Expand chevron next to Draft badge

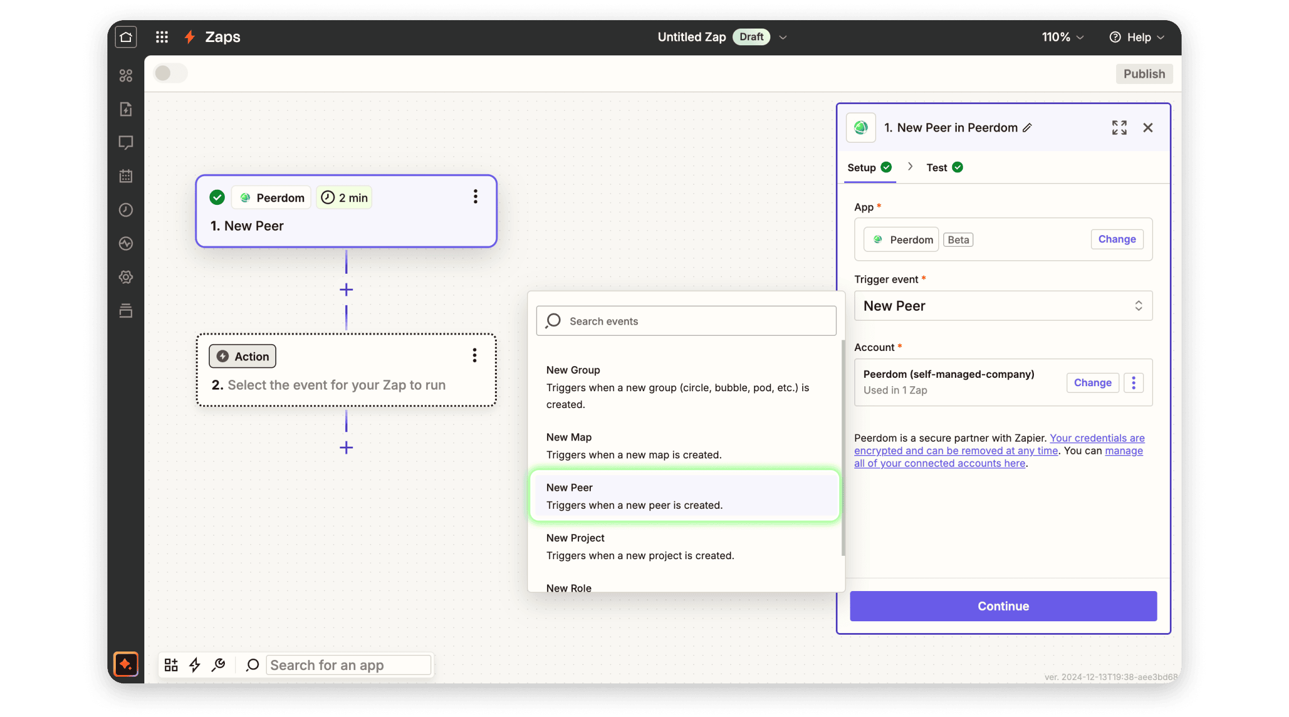tap(783, 37)
